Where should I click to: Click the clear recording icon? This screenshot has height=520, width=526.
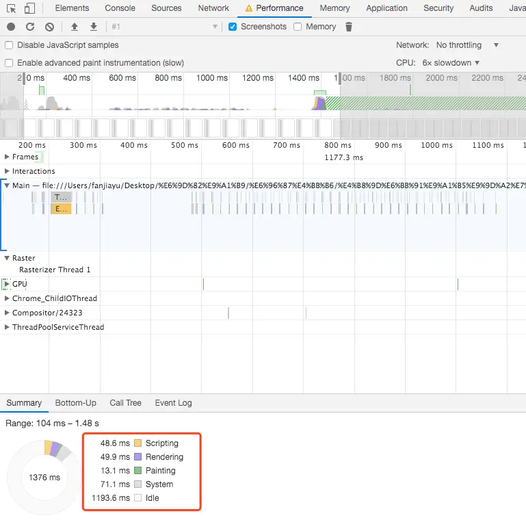click(50, 27)
